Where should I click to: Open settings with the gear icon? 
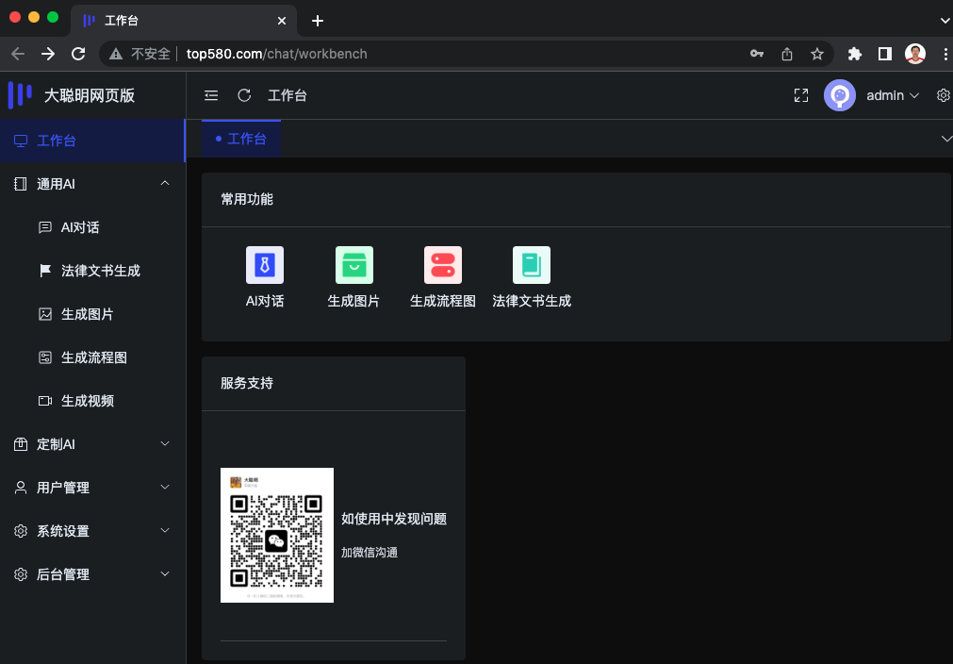943,95
